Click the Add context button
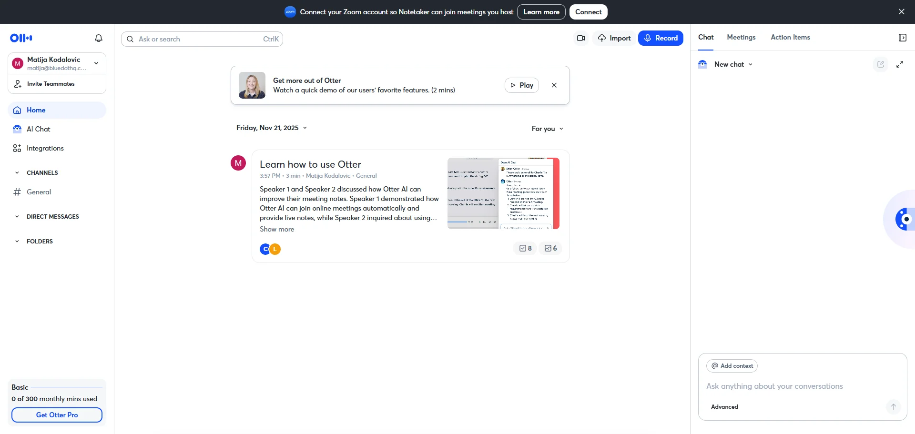 pos(732,366)
